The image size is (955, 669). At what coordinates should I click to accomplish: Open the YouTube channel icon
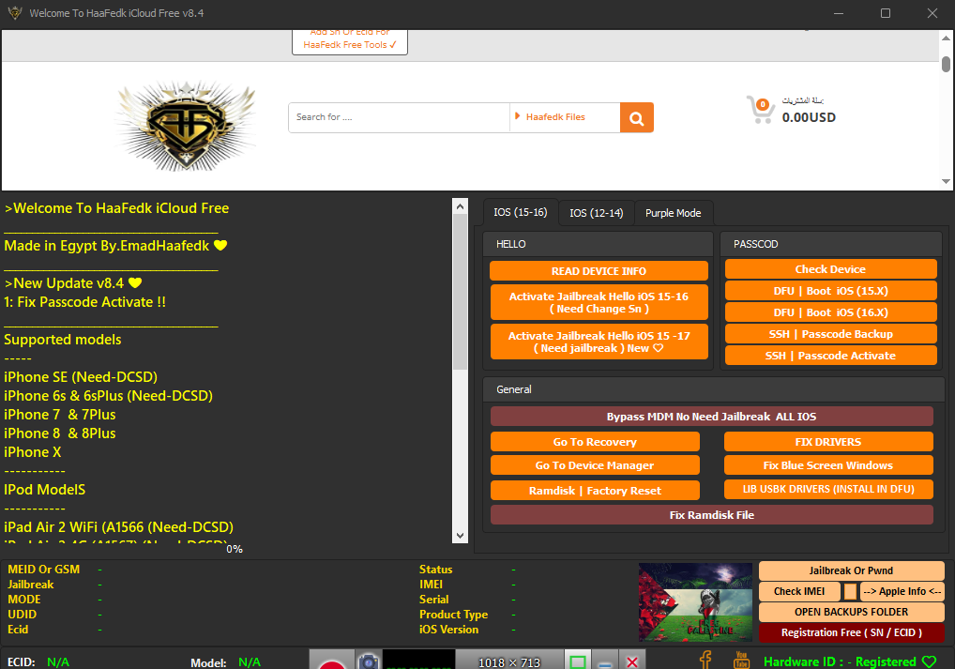point(741,660)
